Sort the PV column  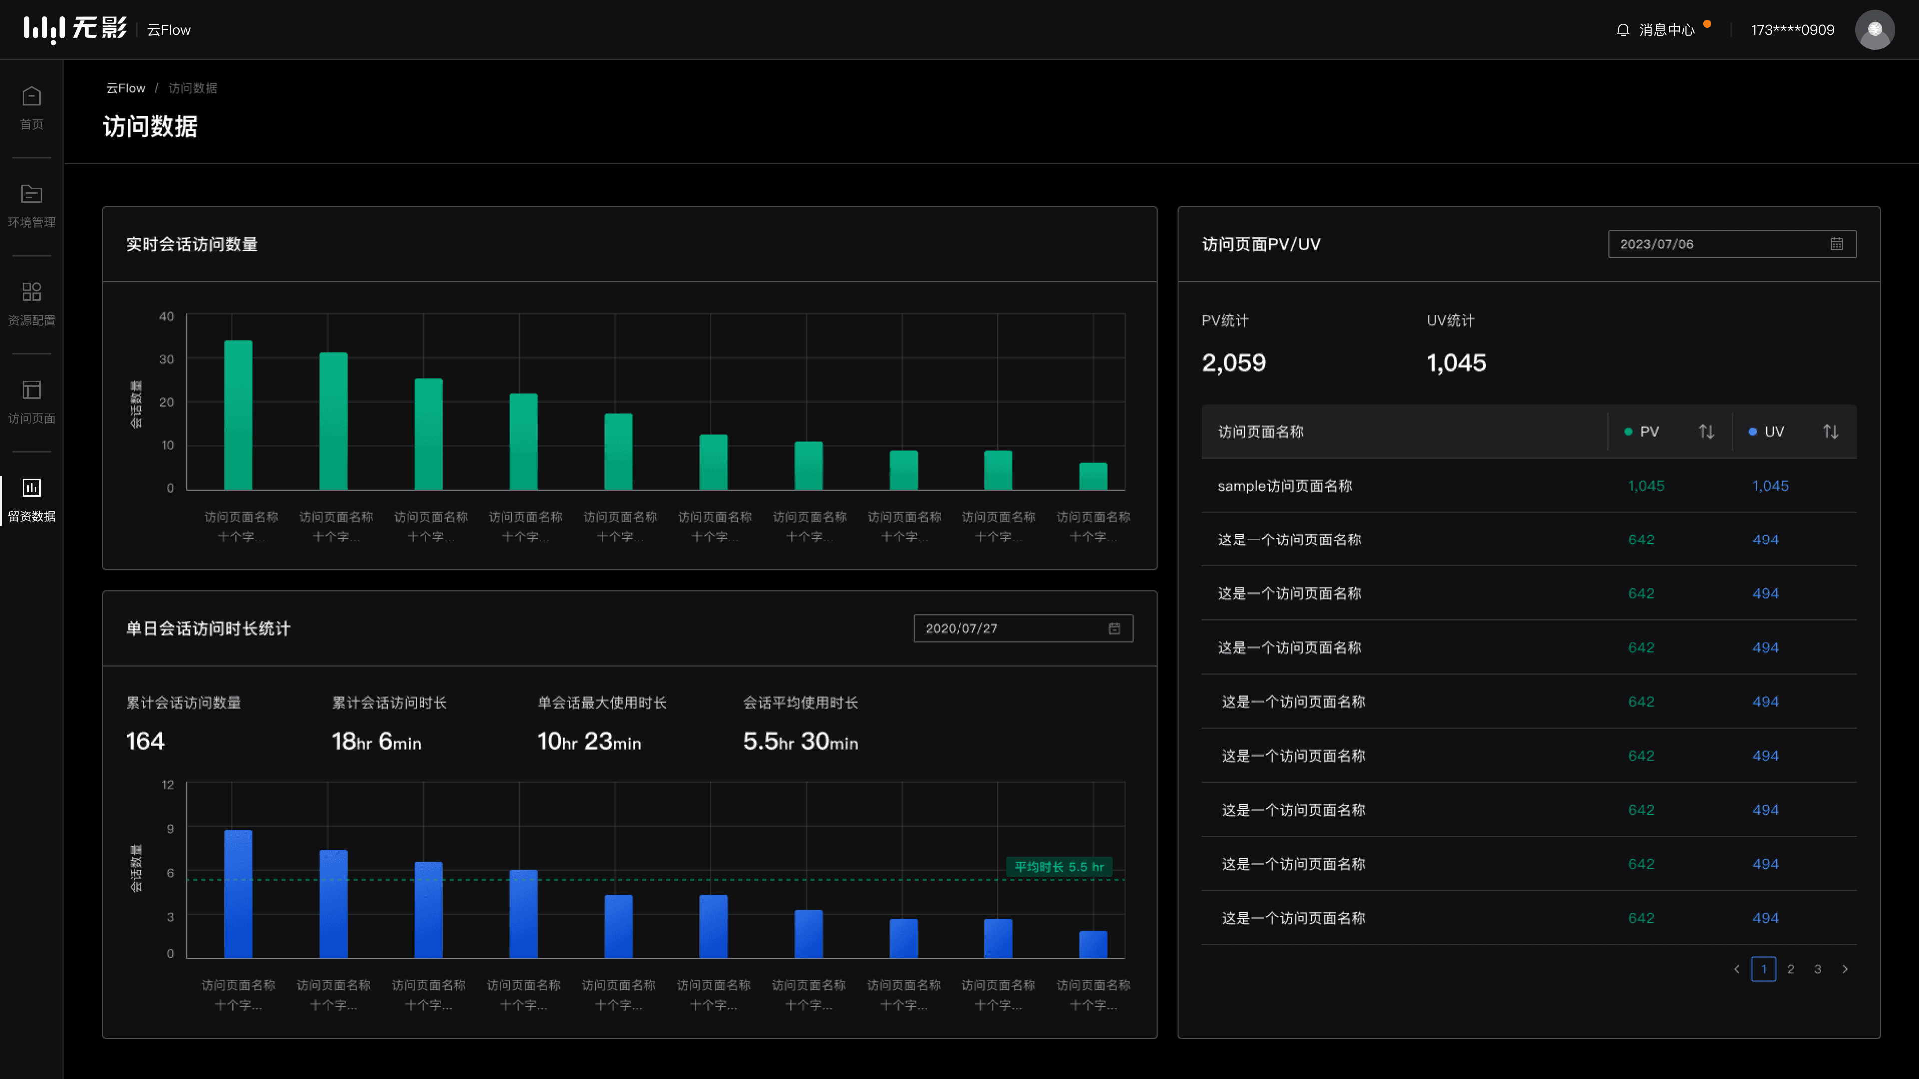coord(1706,431)
